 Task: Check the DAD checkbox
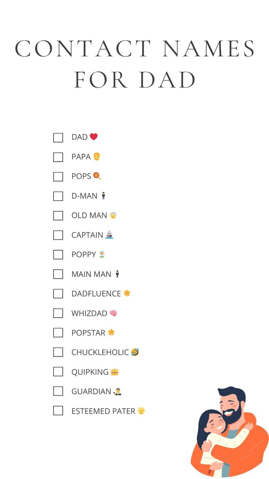tap(58, 138)
